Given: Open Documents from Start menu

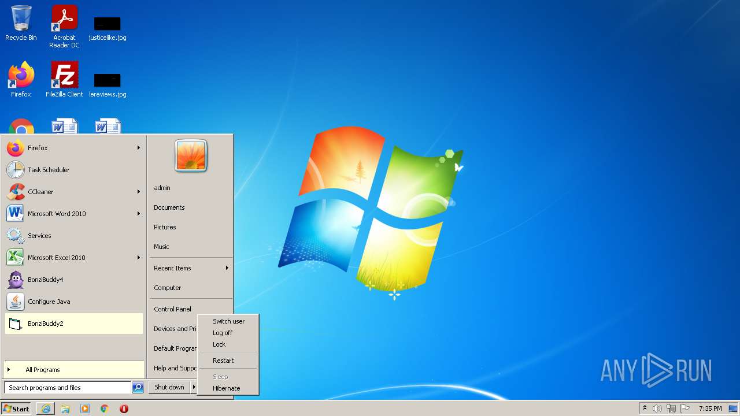Looking at the screenshot, I should [191, 207].
